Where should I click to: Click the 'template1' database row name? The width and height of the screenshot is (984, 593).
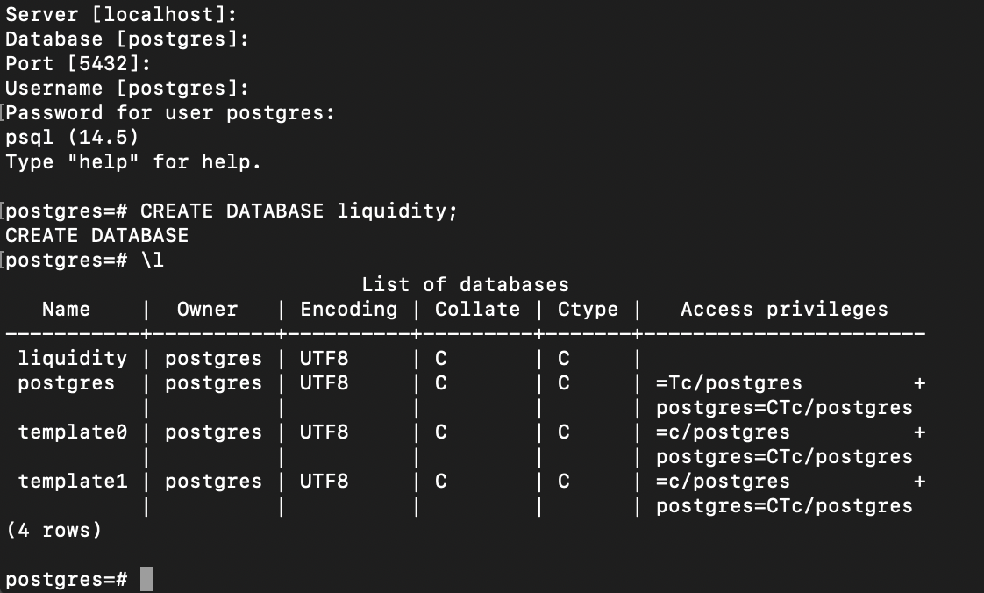tap(72, 482)
